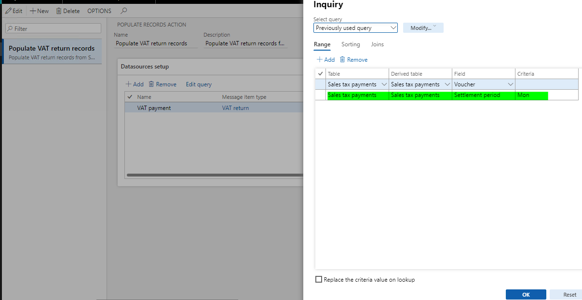This screenshot has height=300, width=582.
Task: Click Remove in the Inquiry Range tab
Action: 353,60
